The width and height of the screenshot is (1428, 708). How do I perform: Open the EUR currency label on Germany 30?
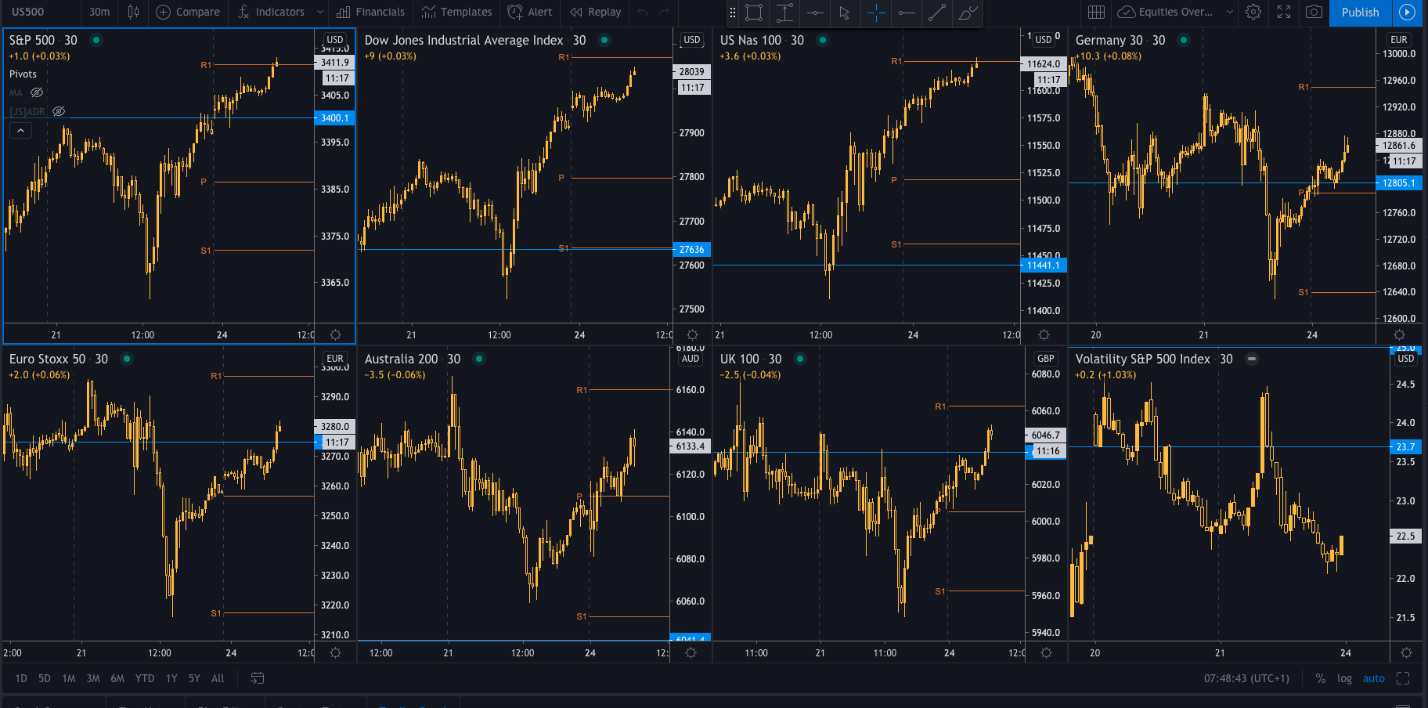[1399, 39]
